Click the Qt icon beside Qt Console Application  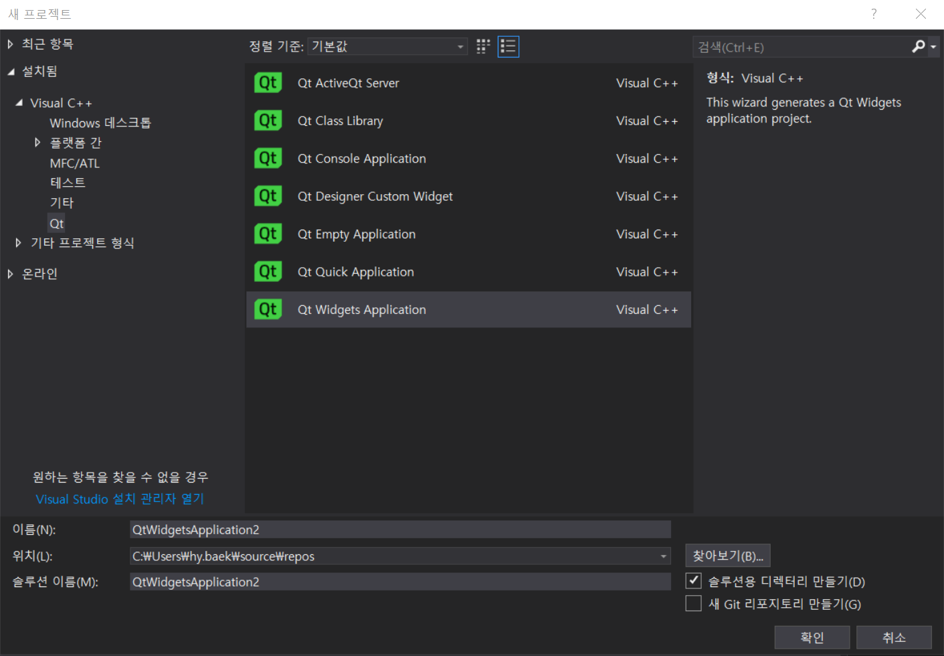(x=268, y=158)
